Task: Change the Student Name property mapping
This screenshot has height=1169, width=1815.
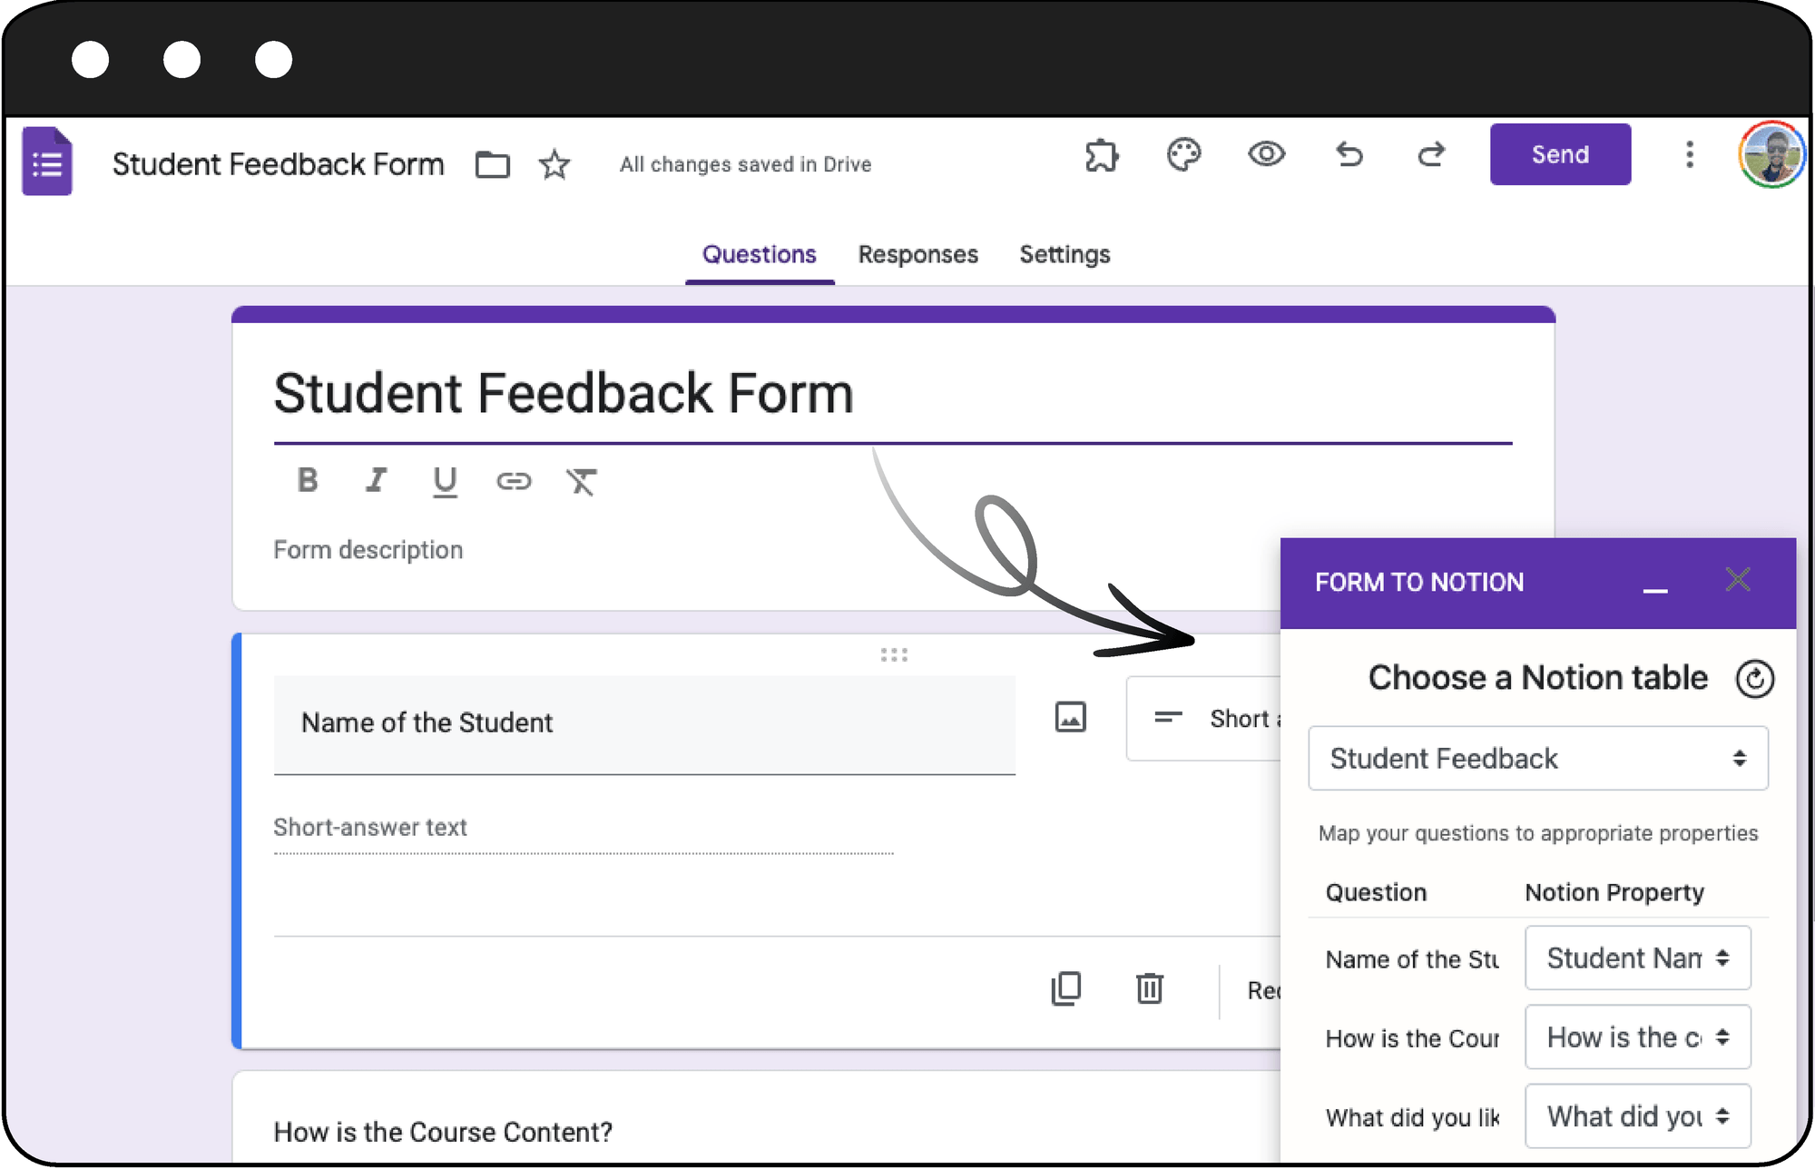Action: [x=1637, y=958]
